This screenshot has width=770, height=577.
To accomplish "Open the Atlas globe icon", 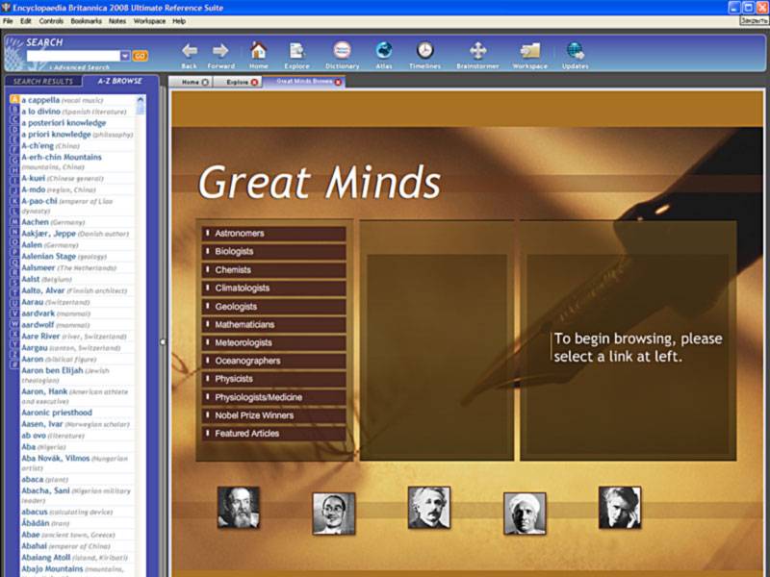I will [x=384, y=50].
